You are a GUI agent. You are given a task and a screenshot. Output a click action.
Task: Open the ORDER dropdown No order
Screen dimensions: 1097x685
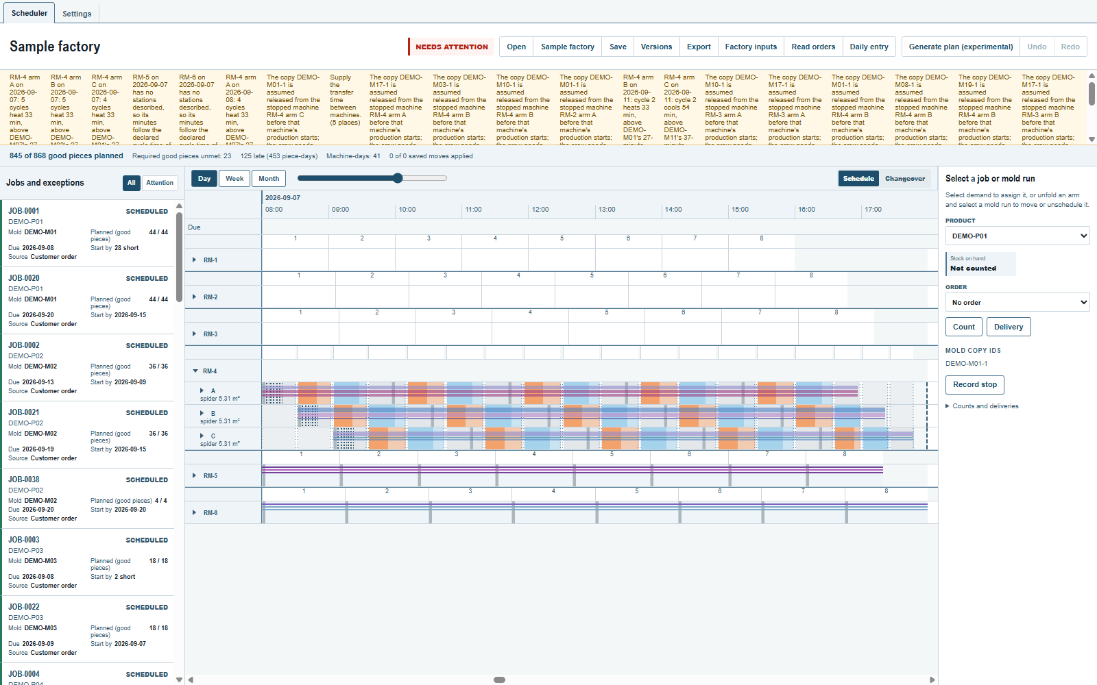click(x=1017, y=303)
